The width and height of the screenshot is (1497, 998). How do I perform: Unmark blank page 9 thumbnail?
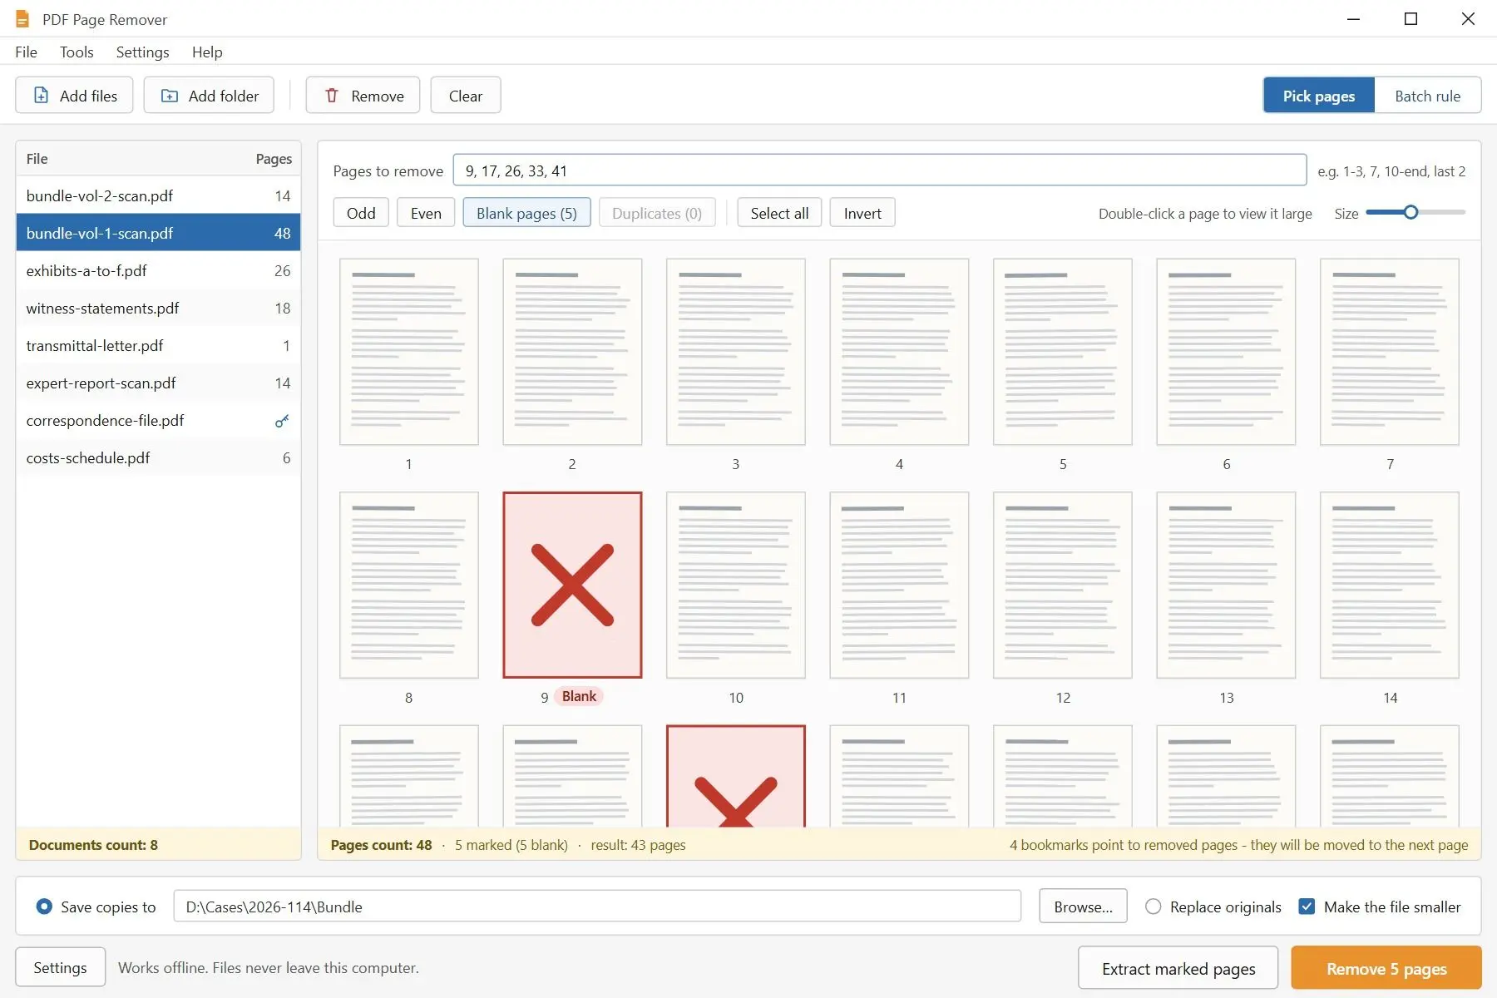(x=572, y=585)
